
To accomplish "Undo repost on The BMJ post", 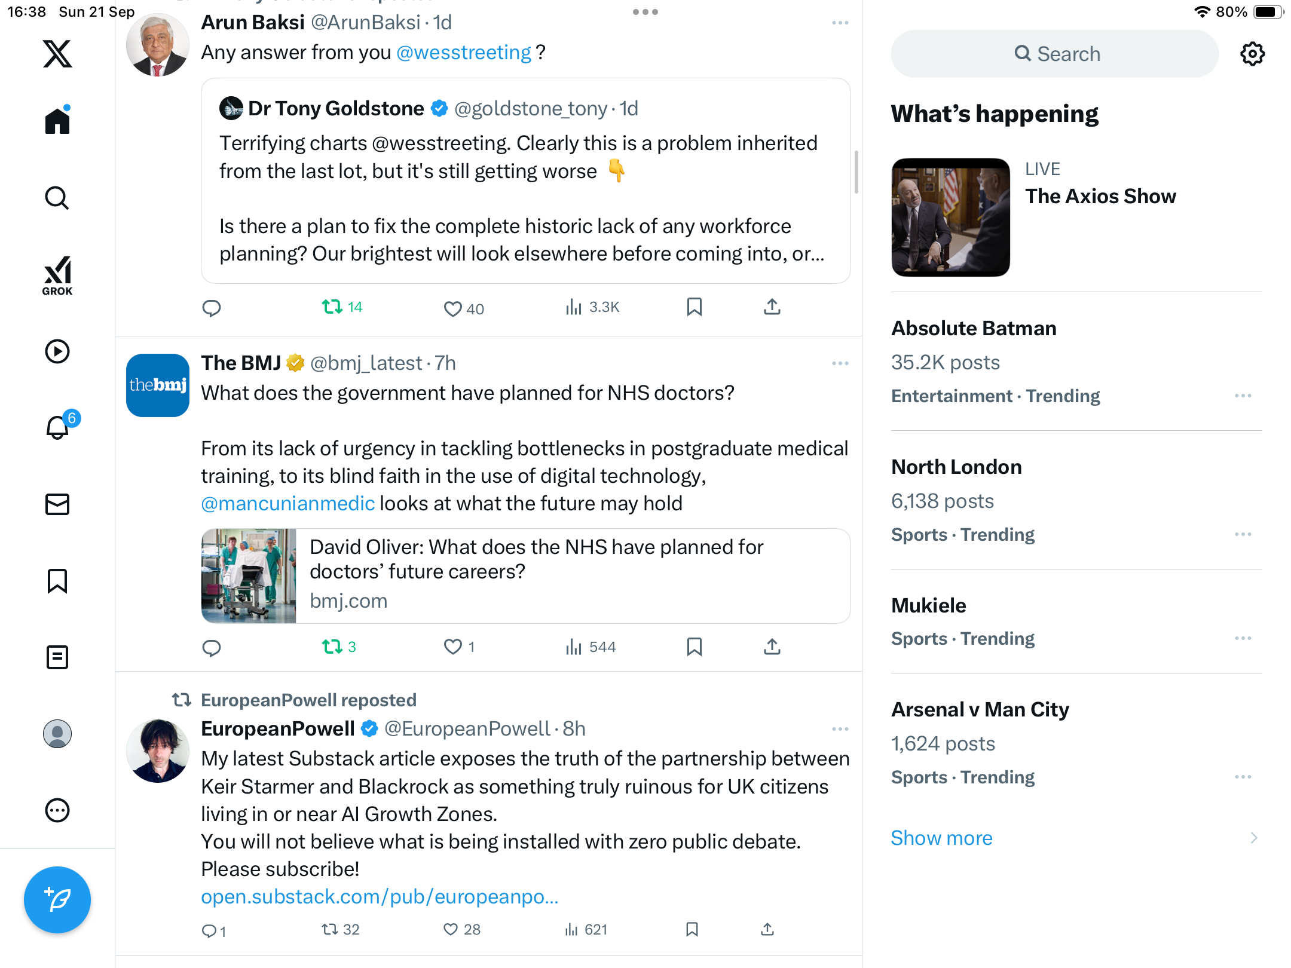I will (x=332, y=647).
